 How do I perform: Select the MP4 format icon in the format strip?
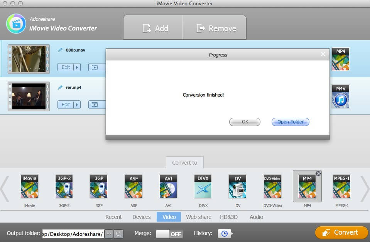coord(307,186)
